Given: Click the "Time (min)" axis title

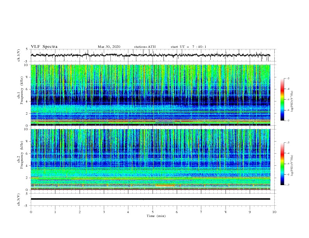Looking at the screenshot, I should pos(156,216).
